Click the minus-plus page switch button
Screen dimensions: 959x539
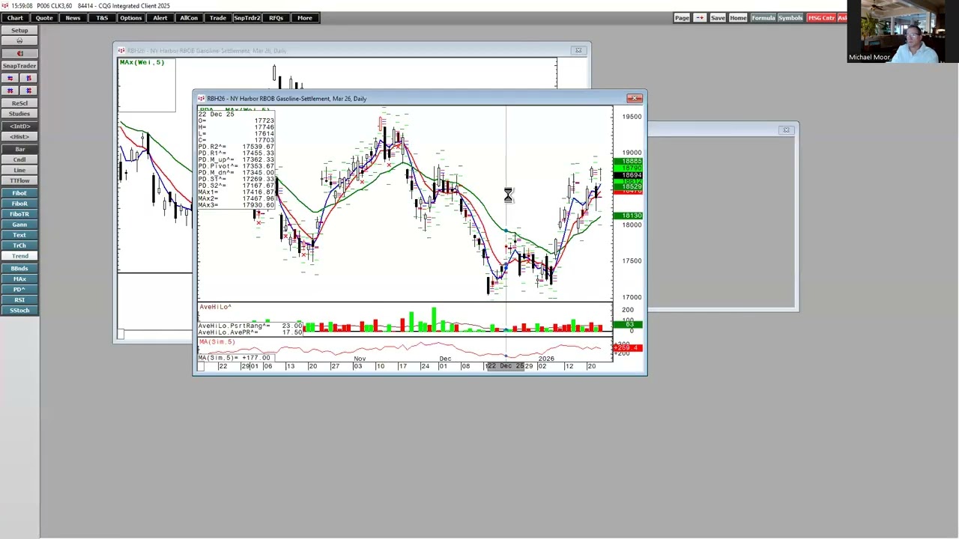pyautogui.click(x=700, y=18)
